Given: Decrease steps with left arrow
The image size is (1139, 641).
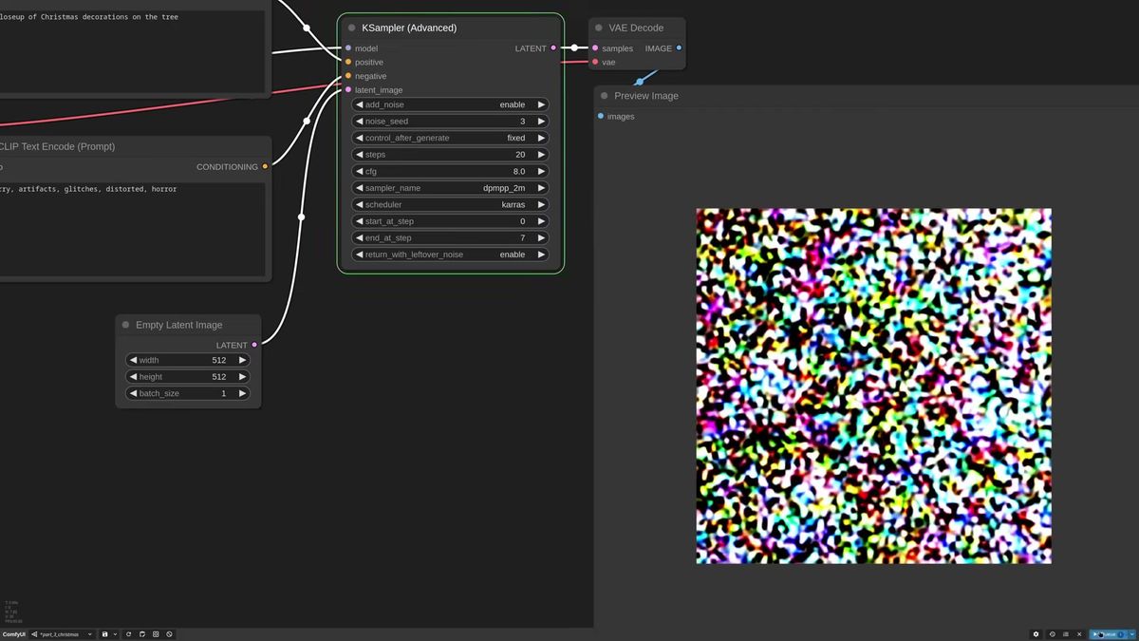Looking at the screenshot, I should (x=359, y=155).
